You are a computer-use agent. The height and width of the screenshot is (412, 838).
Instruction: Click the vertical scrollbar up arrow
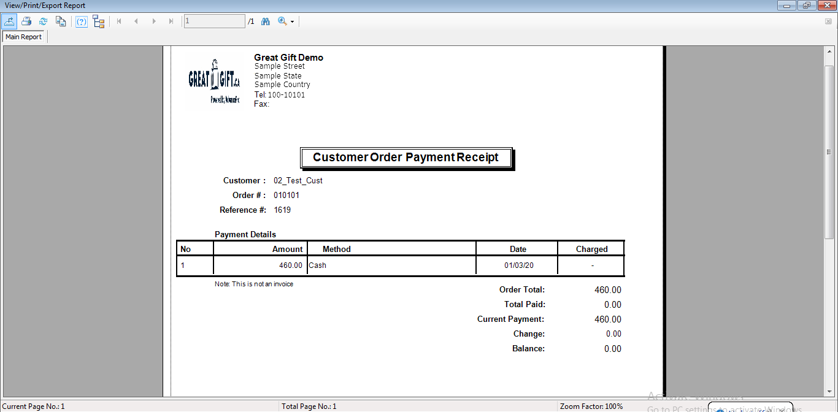pos(829,51)
